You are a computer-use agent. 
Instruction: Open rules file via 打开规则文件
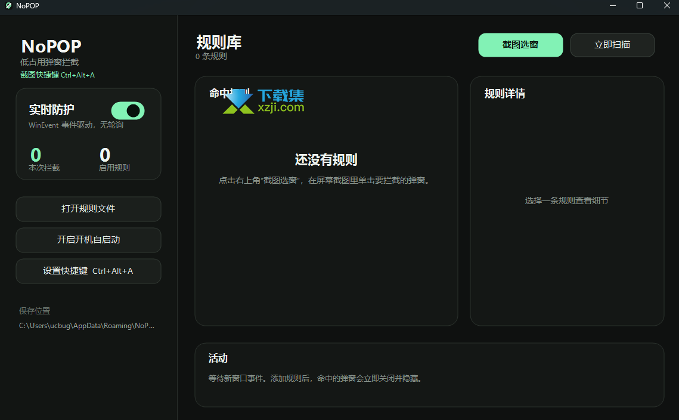pyautogui.click(x=88, y=209)
